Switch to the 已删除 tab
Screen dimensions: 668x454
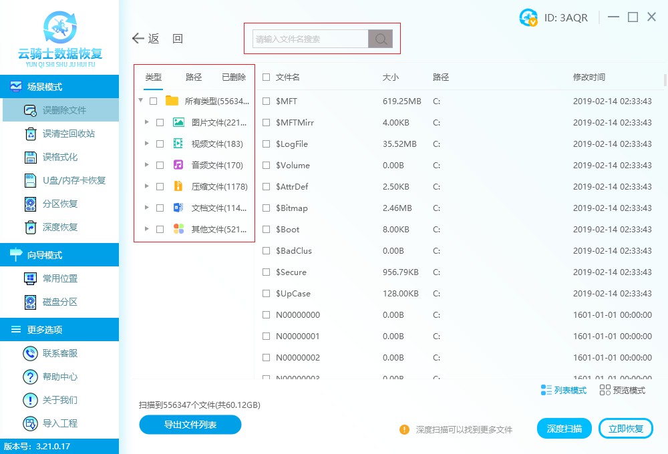234,77
